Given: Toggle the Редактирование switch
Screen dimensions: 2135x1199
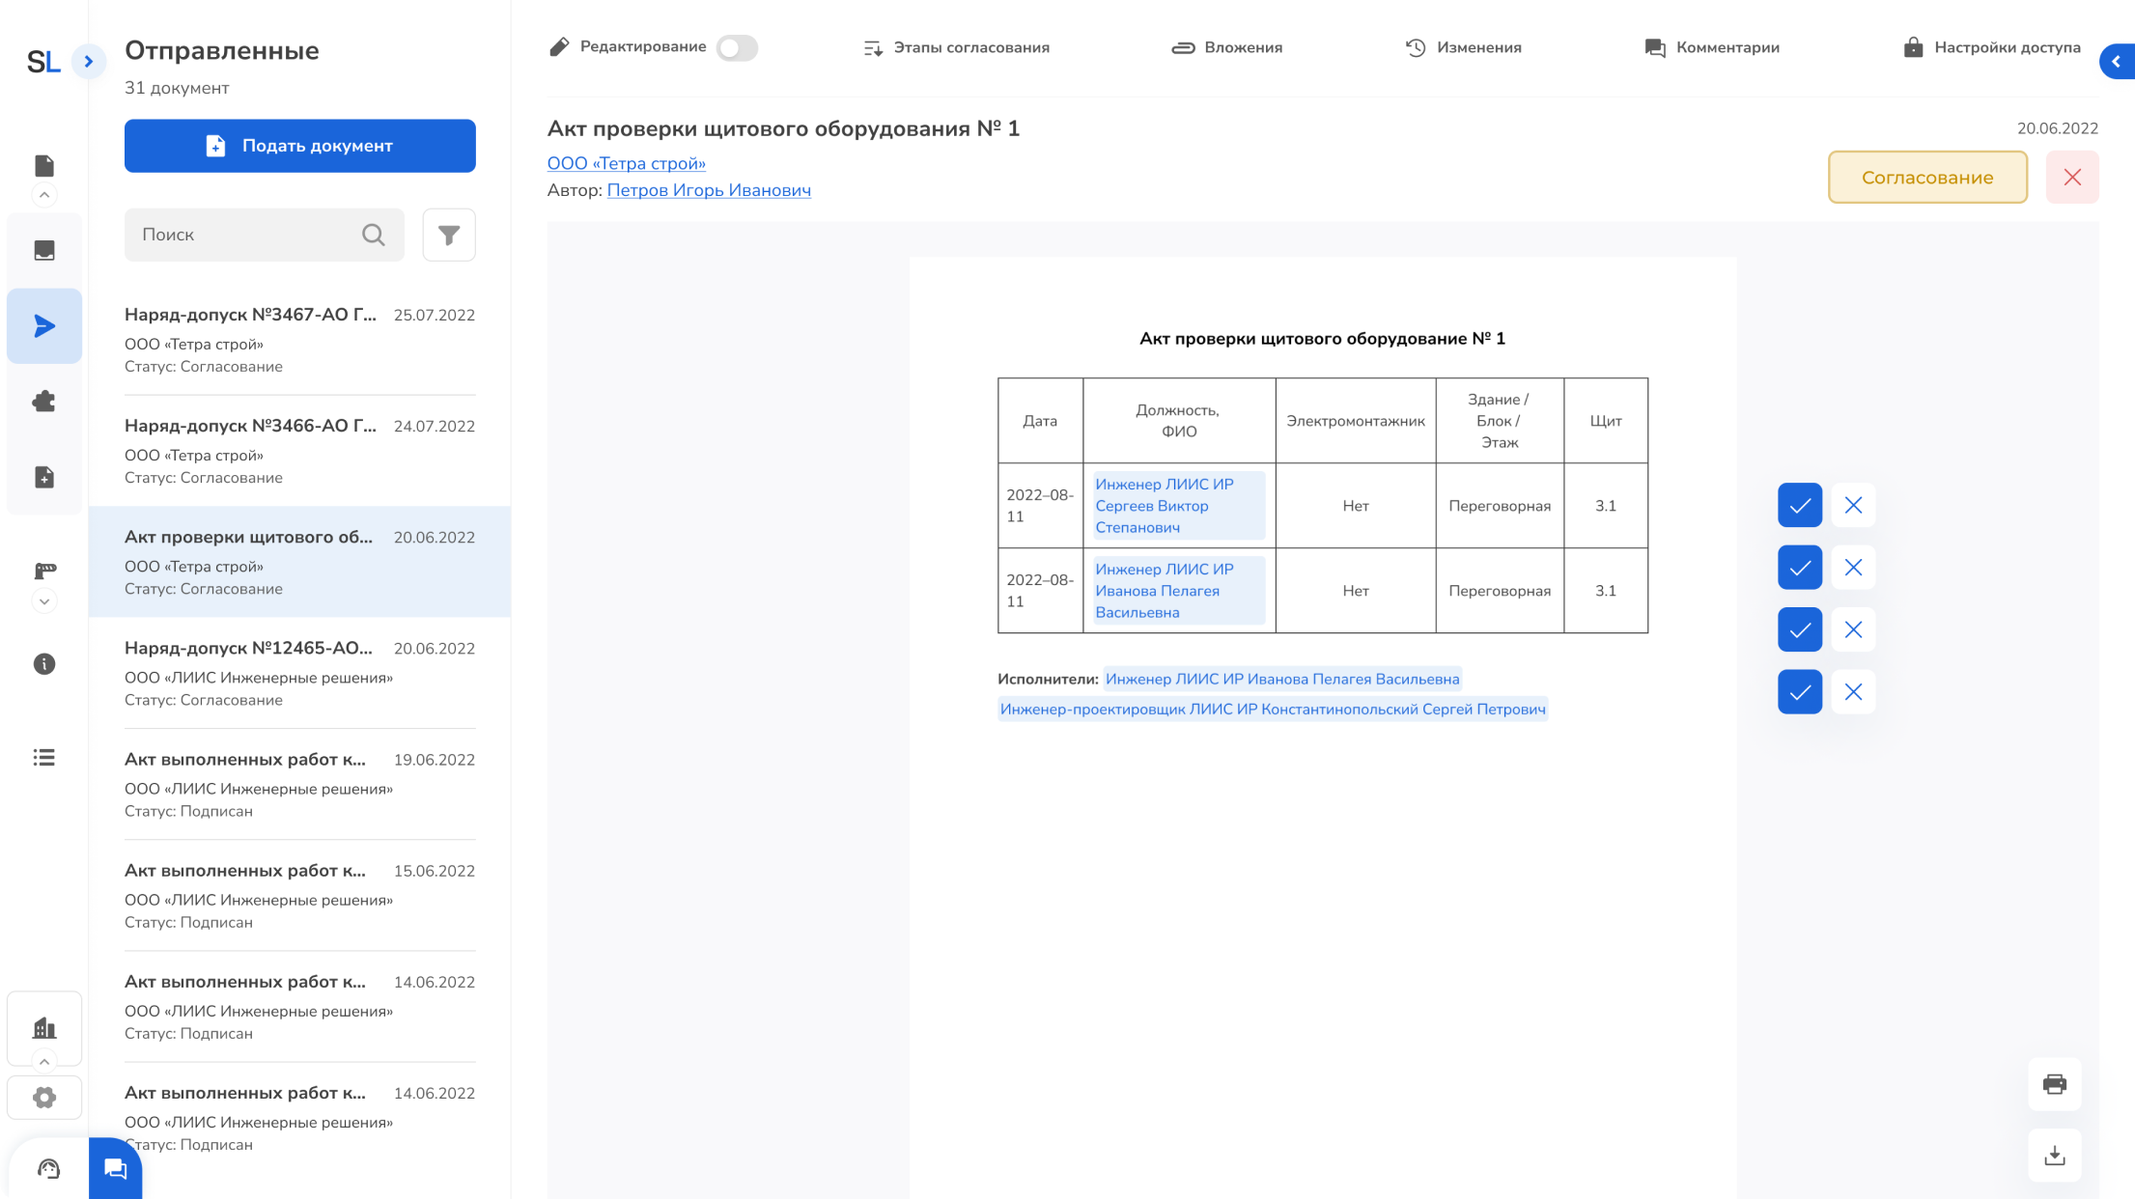Looking at the screenshot, I should click(737, 48).
